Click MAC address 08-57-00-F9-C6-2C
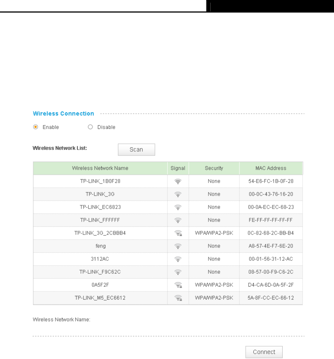Viewport: 334px width, 359px height. 271,272
